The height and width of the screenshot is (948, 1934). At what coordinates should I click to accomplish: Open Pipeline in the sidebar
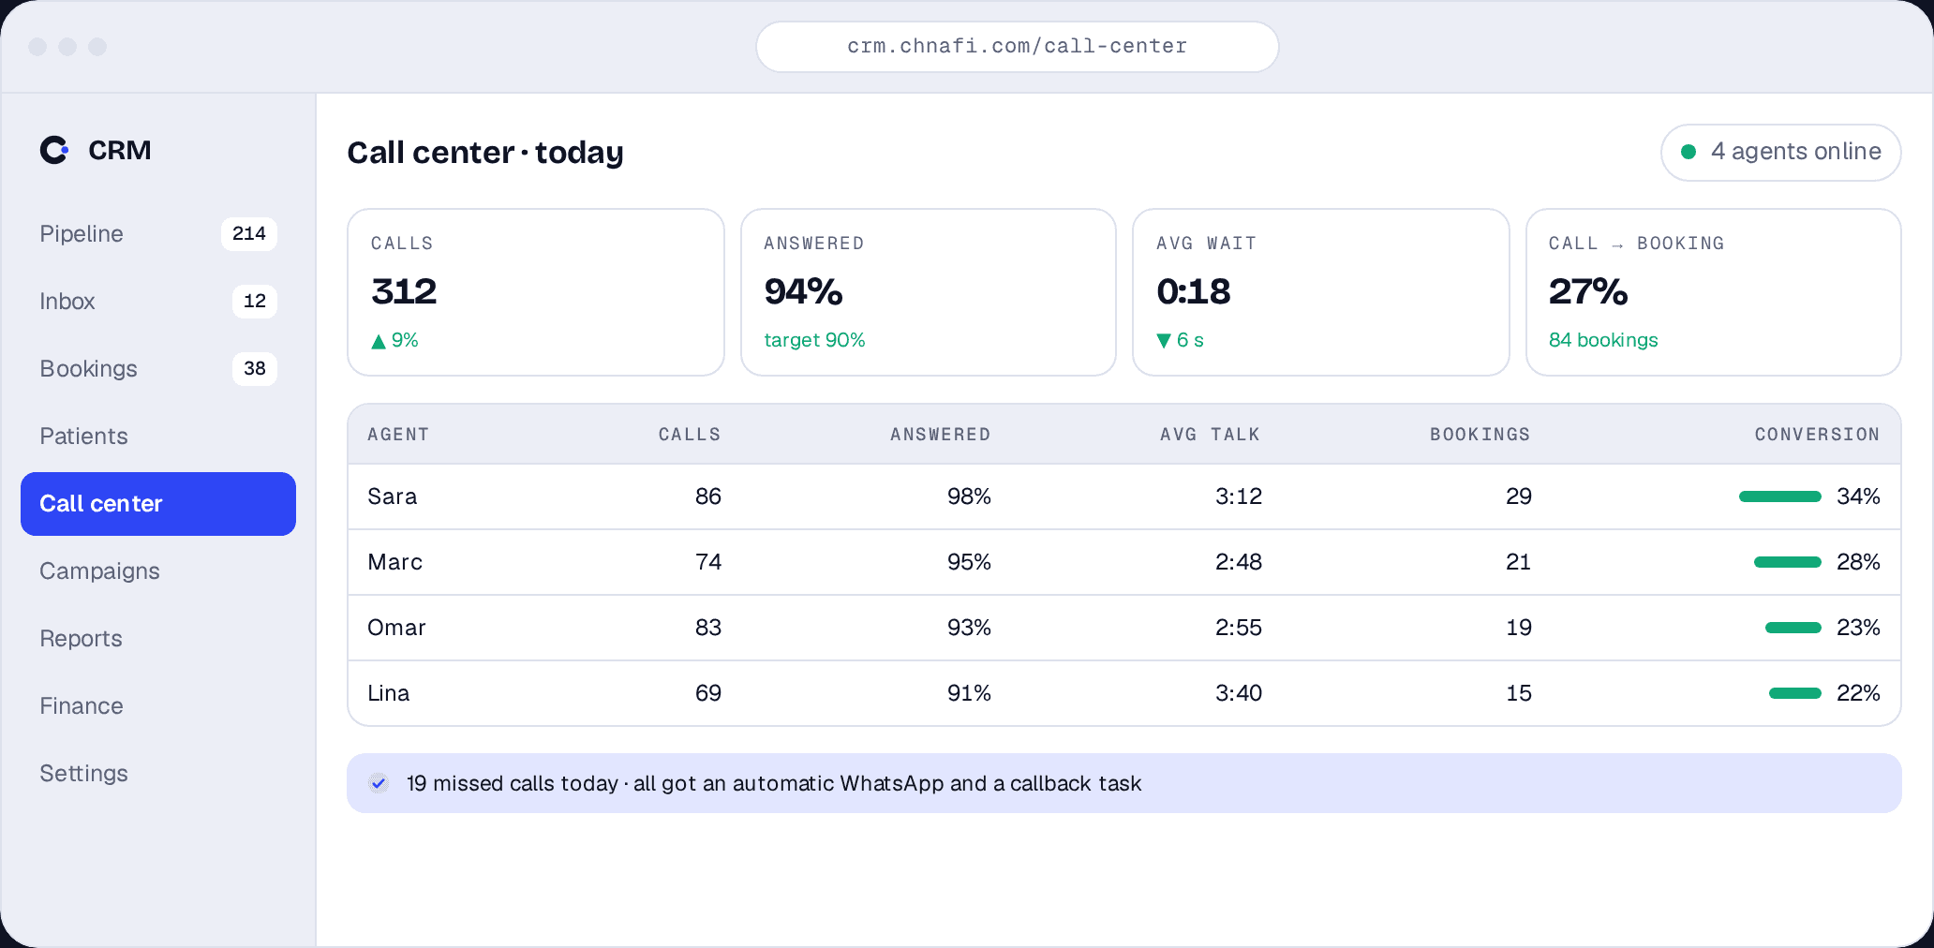(158, 233)
